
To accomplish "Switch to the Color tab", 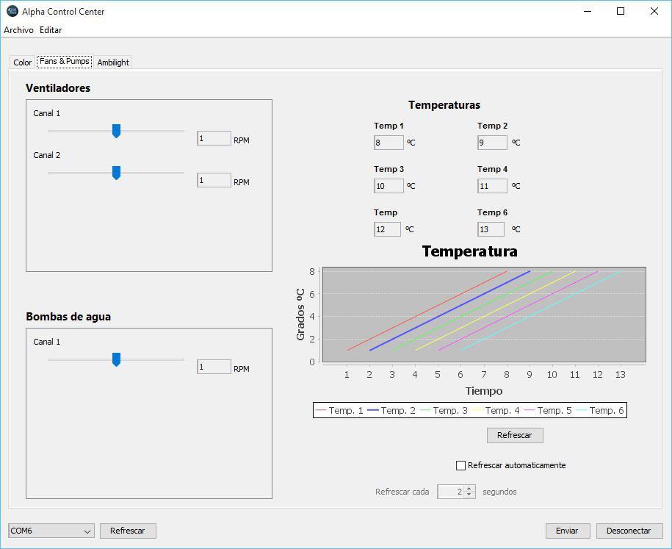I will tap(23, 62).
